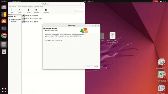Click the Settings link in Actions sidebar
The width and height of the screenshot is (168, 94).
point(13,21)
